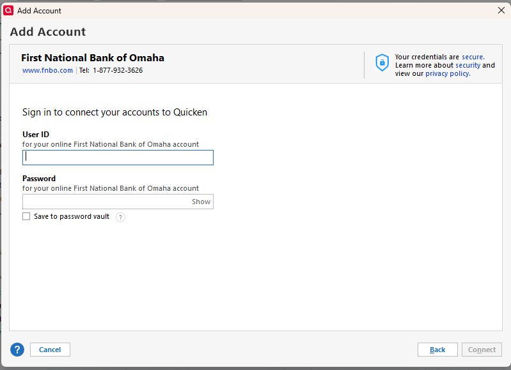Open the password vault help tooltip icon
This screenshot has width=511, height=370.
coord(120,217)
